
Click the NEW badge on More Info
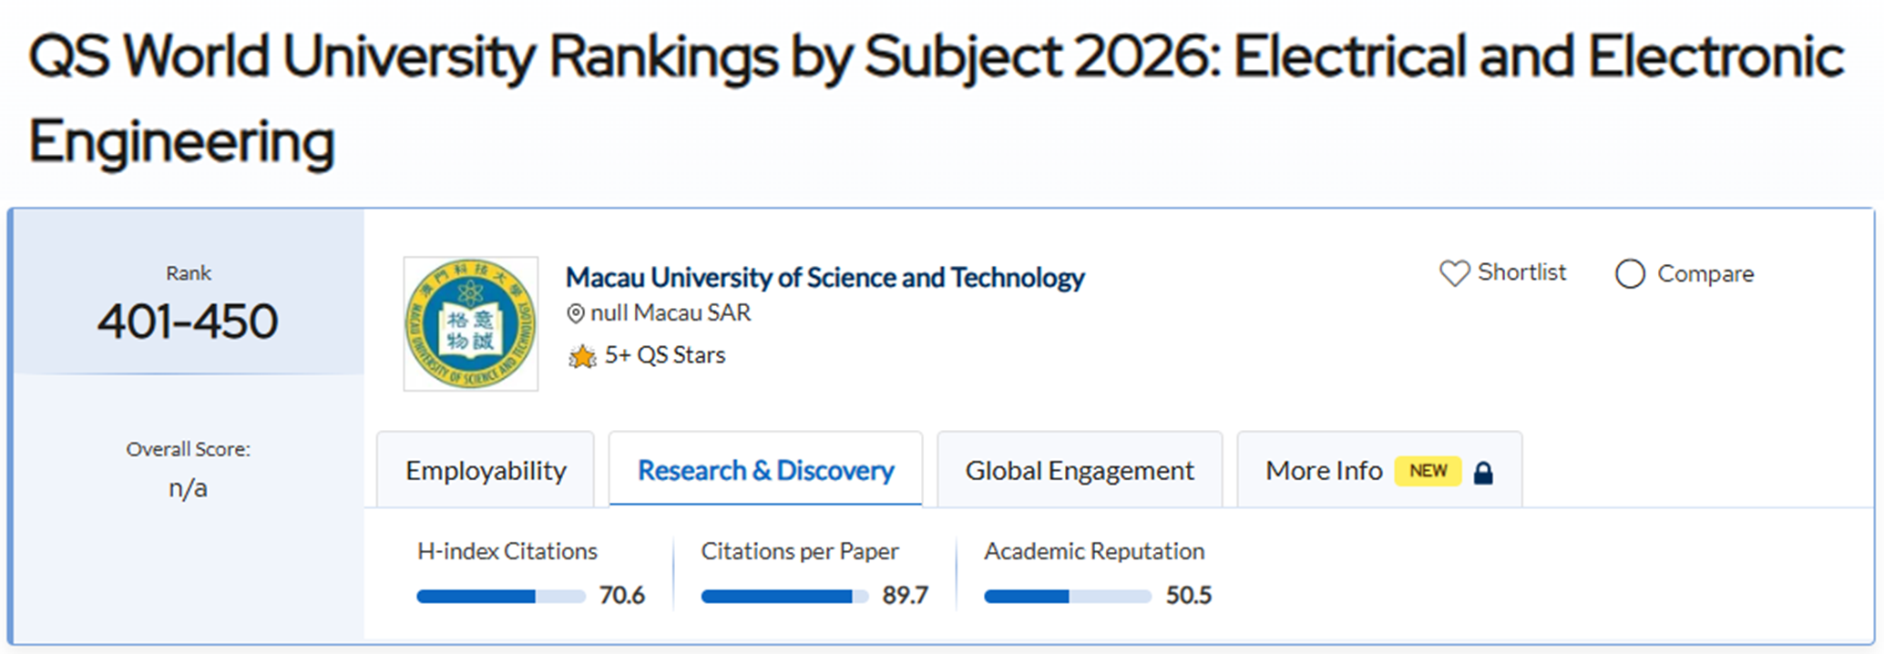coord(1428,471)
